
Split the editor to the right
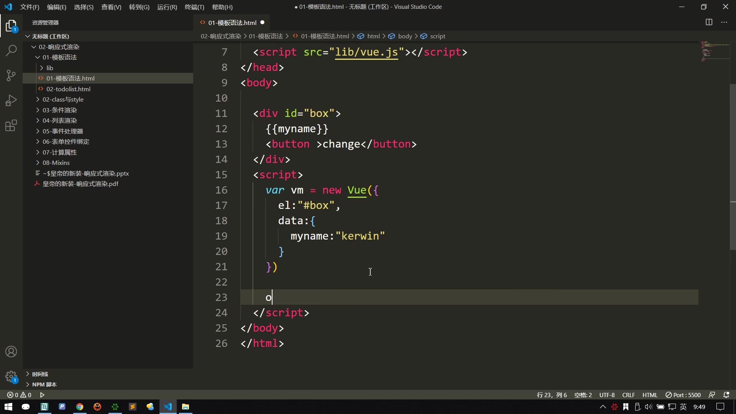pyautogui.click(x=709, y=22)
